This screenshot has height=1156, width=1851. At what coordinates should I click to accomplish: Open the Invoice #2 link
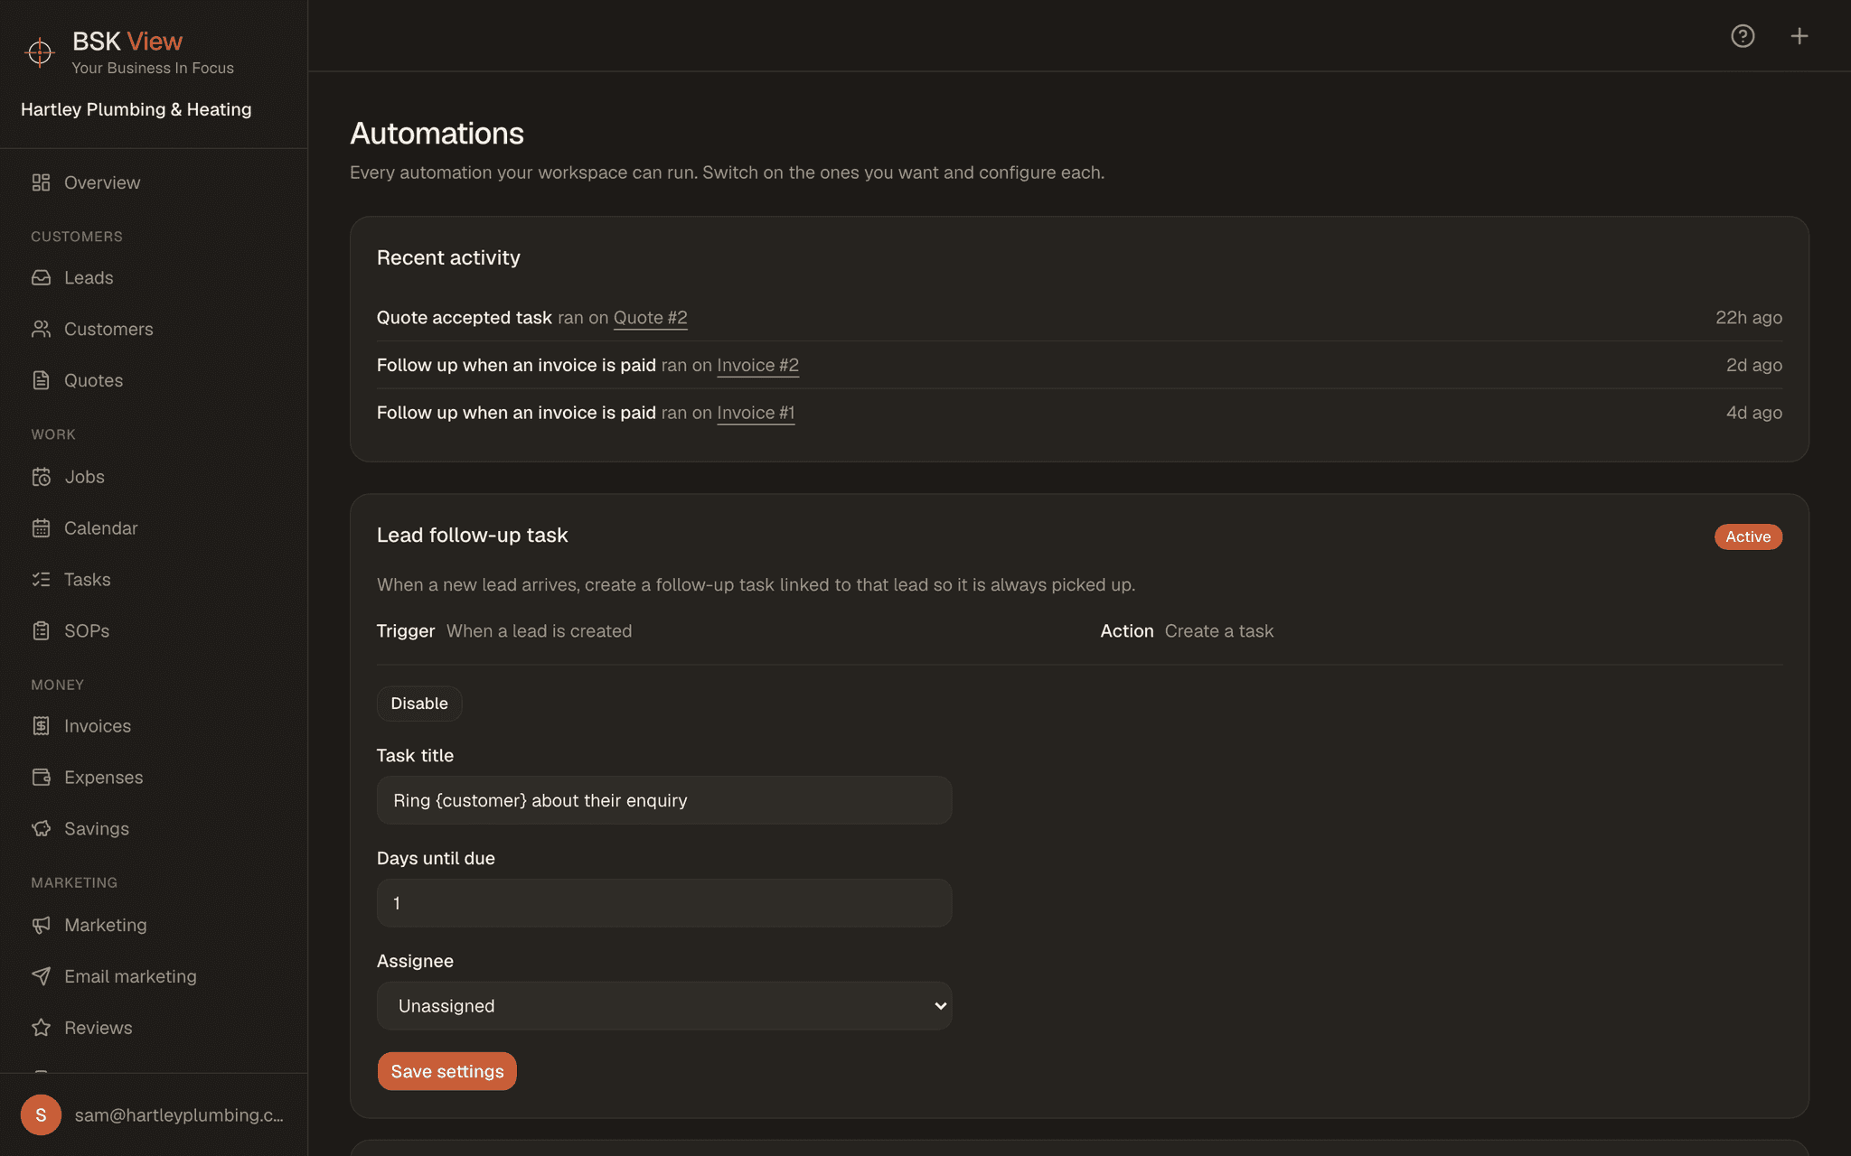tap(757, 366)
